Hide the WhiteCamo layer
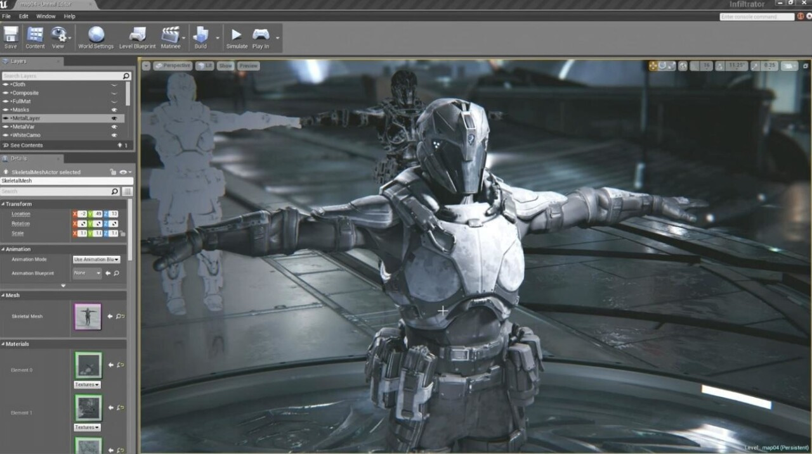The image size is (812, 454). tap(115, 135)
